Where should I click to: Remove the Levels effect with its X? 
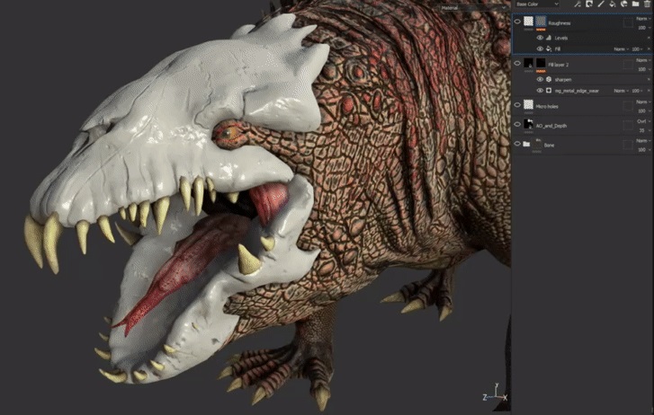tap(648, 38)
